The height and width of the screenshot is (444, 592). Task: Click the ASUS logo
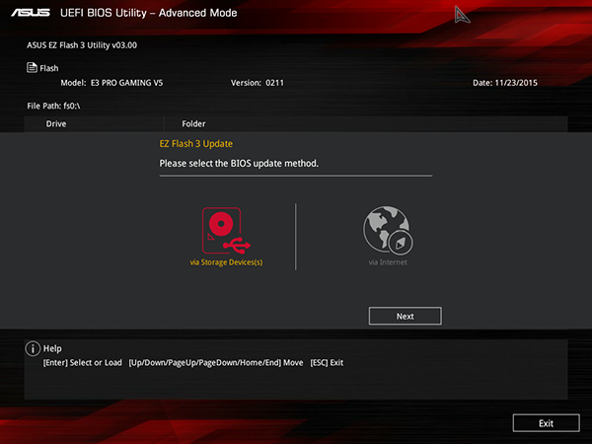coord(31,13)
